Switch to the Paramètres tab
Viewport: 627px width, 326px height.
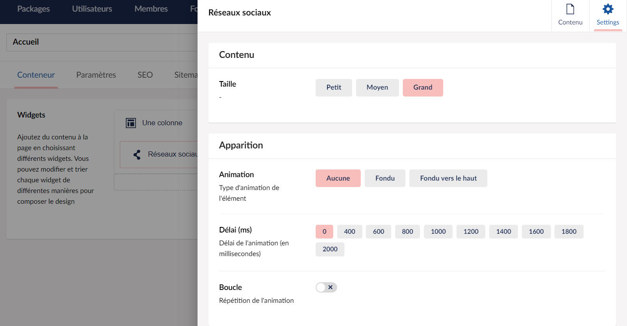[96, 75]
